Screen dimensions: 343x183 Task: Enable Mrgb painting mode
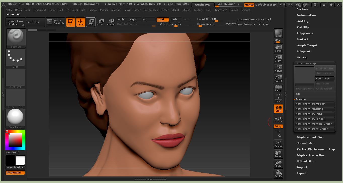coord(122,20)
